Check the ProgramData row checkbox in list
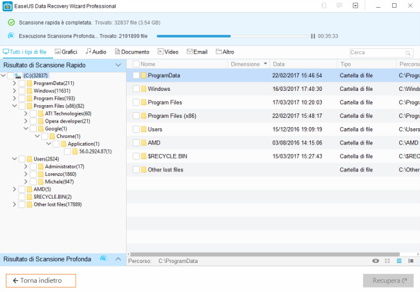This screenshot has width=420, height=292. [x=136, y=75]
